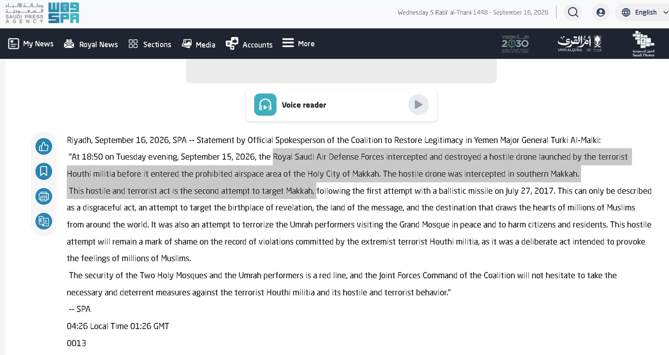This screenshot has height=355, width=669.
Task: Click the article number '0013'
Action: pyautogui.click(x=77, y=343)
